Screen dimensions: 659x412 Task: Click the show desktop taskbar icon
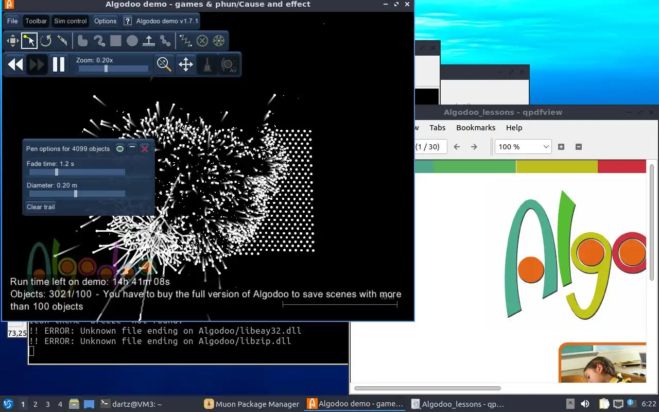click(89, 404)
